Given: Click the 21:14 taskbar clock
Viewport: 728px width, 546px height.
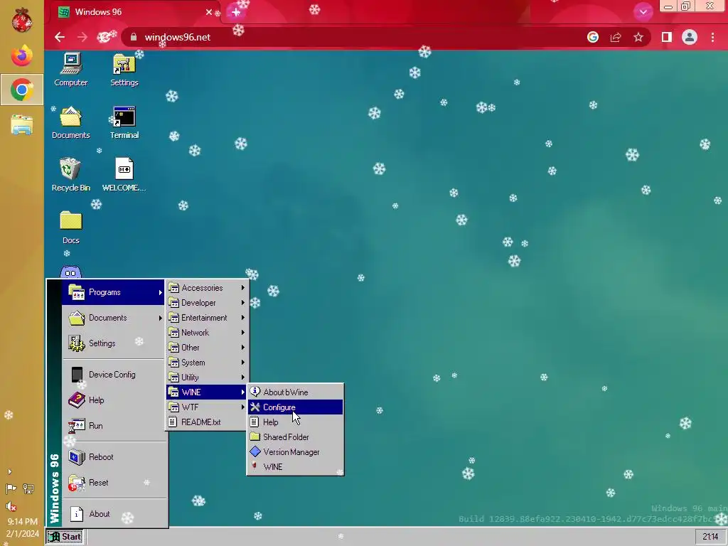Looking at the screenshot, I should pyautogui.click(x=710, y=537).
